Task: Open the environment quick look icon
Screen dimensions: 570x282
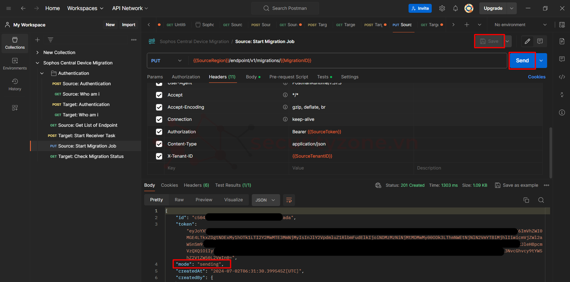Action: click(x=562, y=25)
